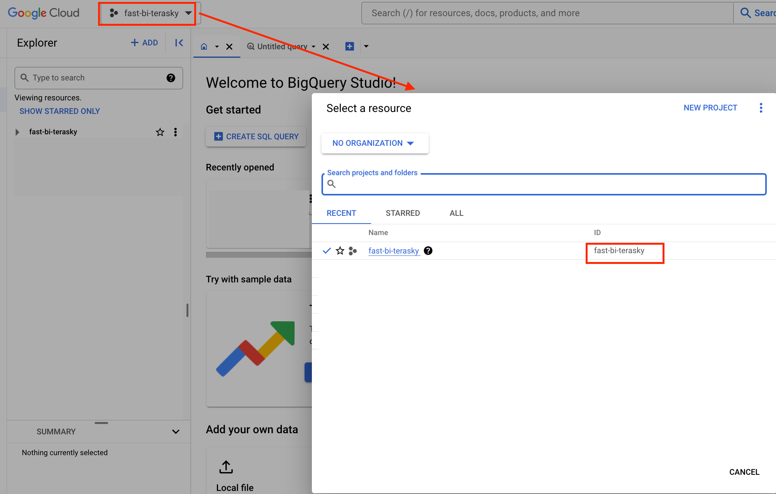
Task: Switch to the STARRED tab
Action: tap(403, 213)
